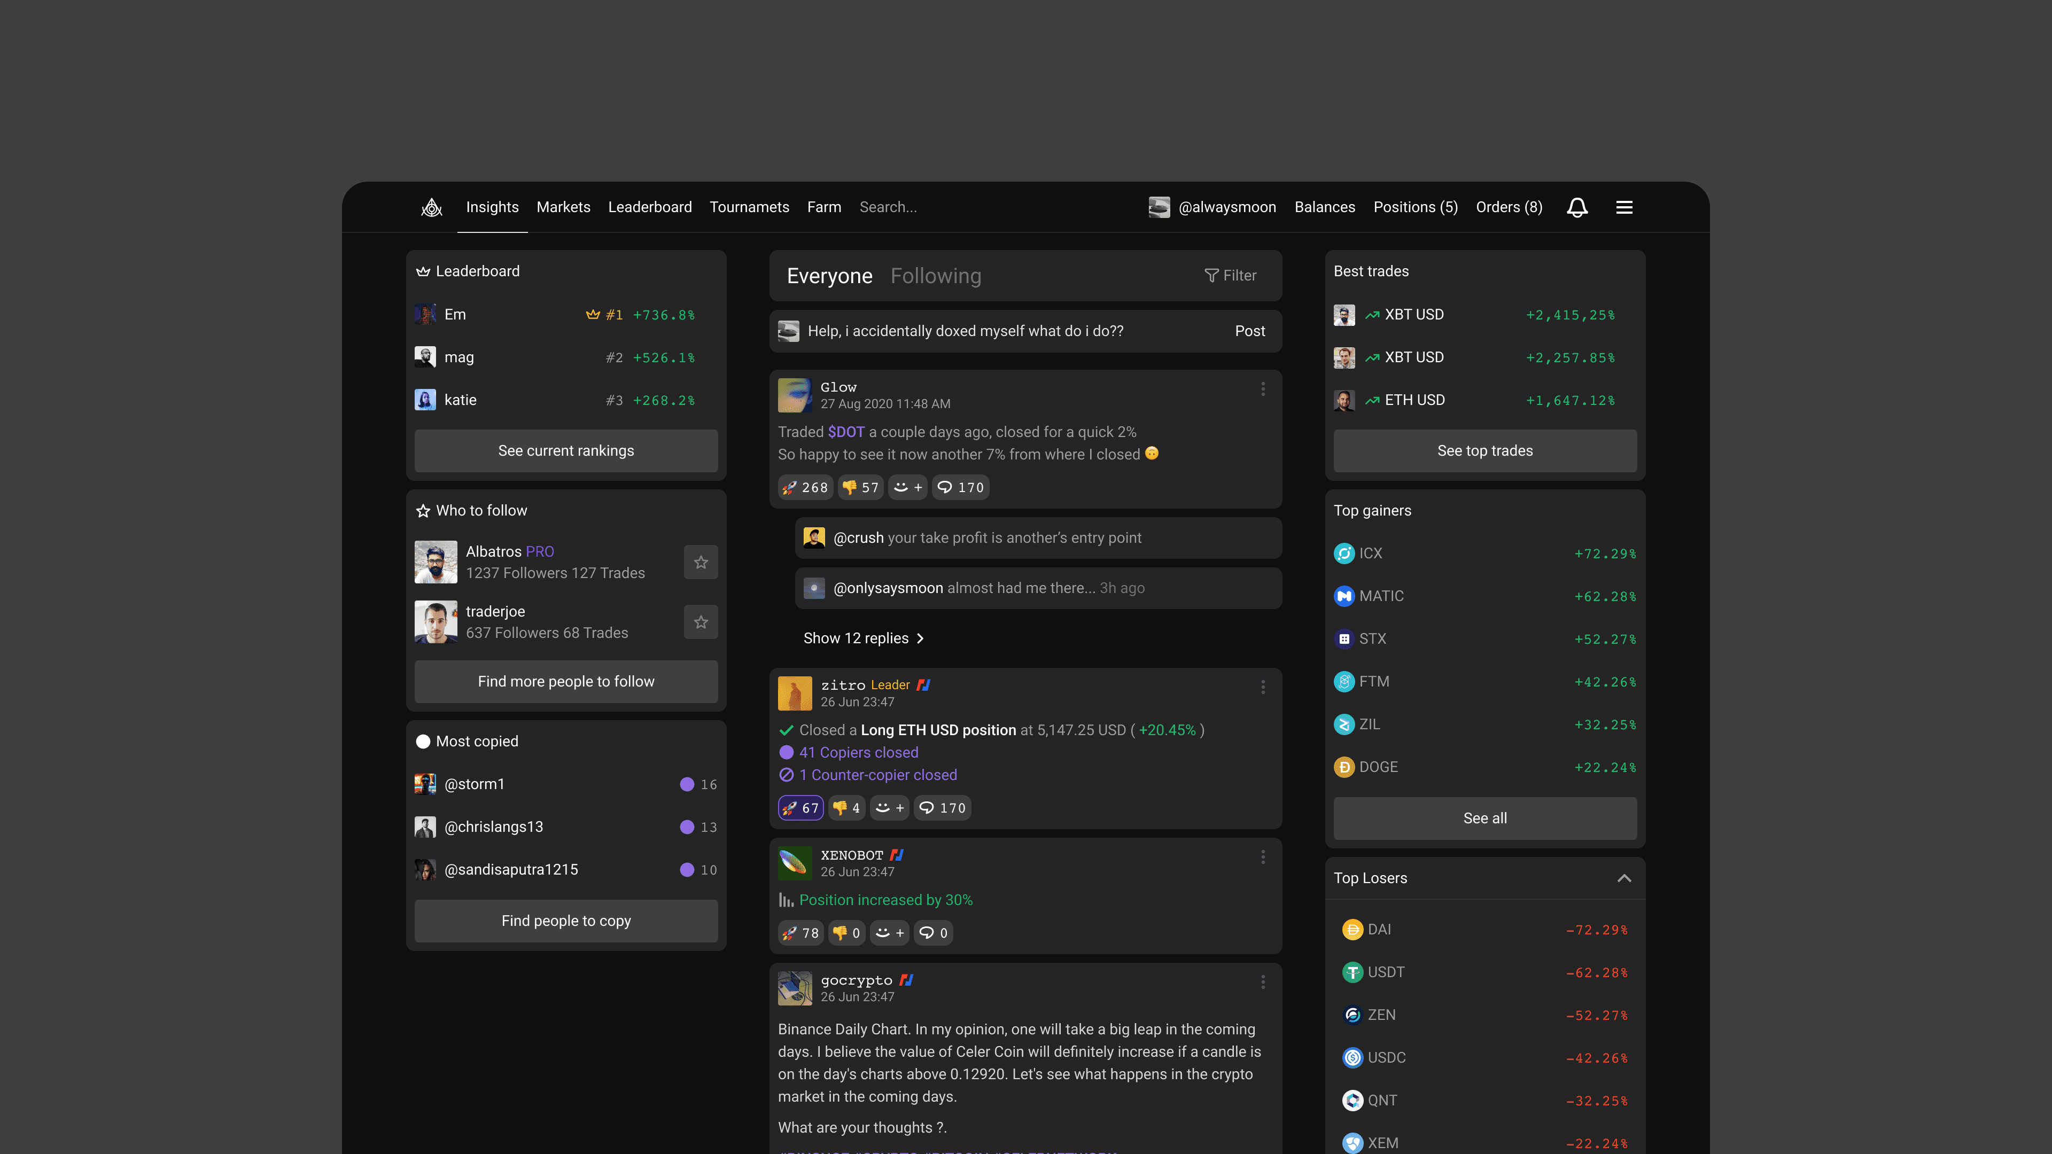Viewport: 2052px width, 1154px height.
Task: Collapse the Top Losers panel
Action: [1625, 878]
